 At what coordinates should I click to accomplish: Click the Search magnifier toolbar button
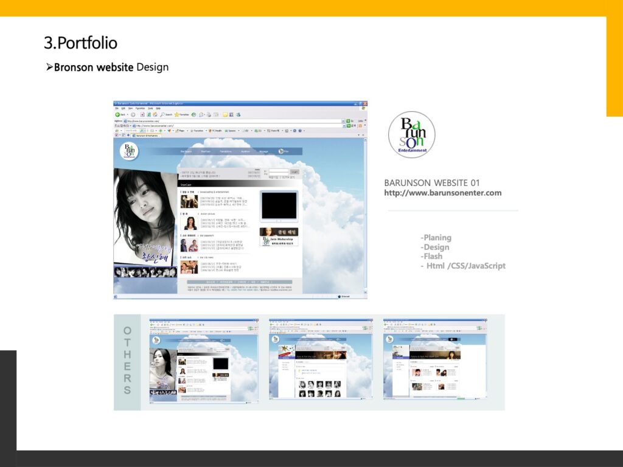pyautogui.click(x=163, y=114)
